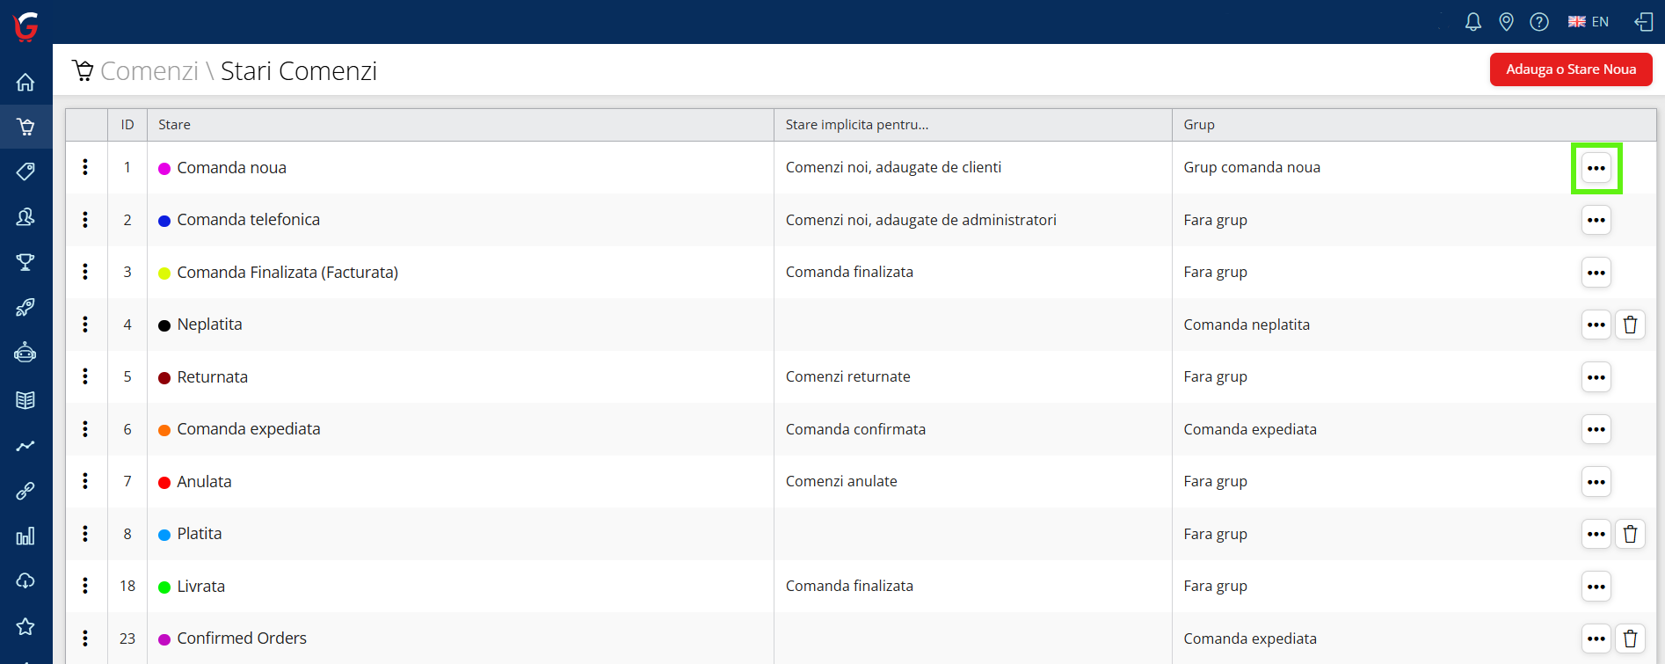
Task: Open the three-dot options for Comanda noua
Action: (1596, 168)
